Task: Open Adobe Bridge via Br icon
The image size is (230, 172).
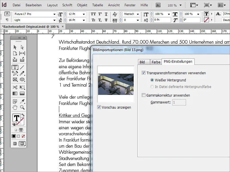Action: point(158,5)
